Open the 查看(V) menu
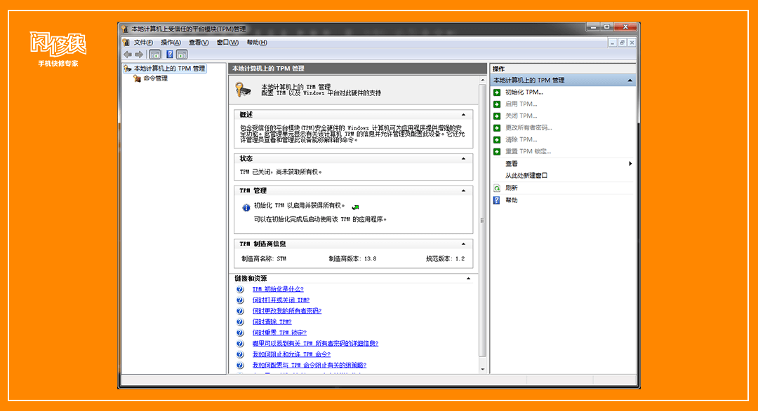This screenshot has height=411, width=758. pyautogui.click(x=199, y=43)
